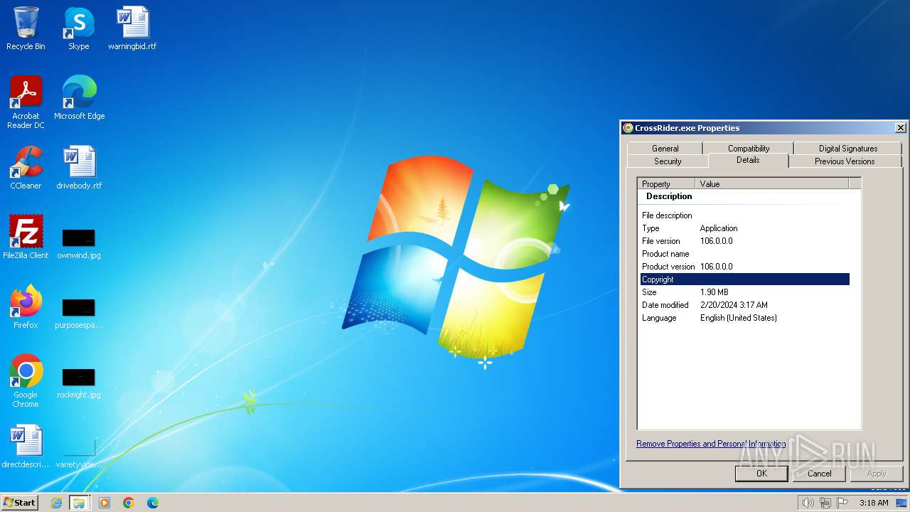Open Windows Explorer taskbar button
910x512 pixels.
79,503
